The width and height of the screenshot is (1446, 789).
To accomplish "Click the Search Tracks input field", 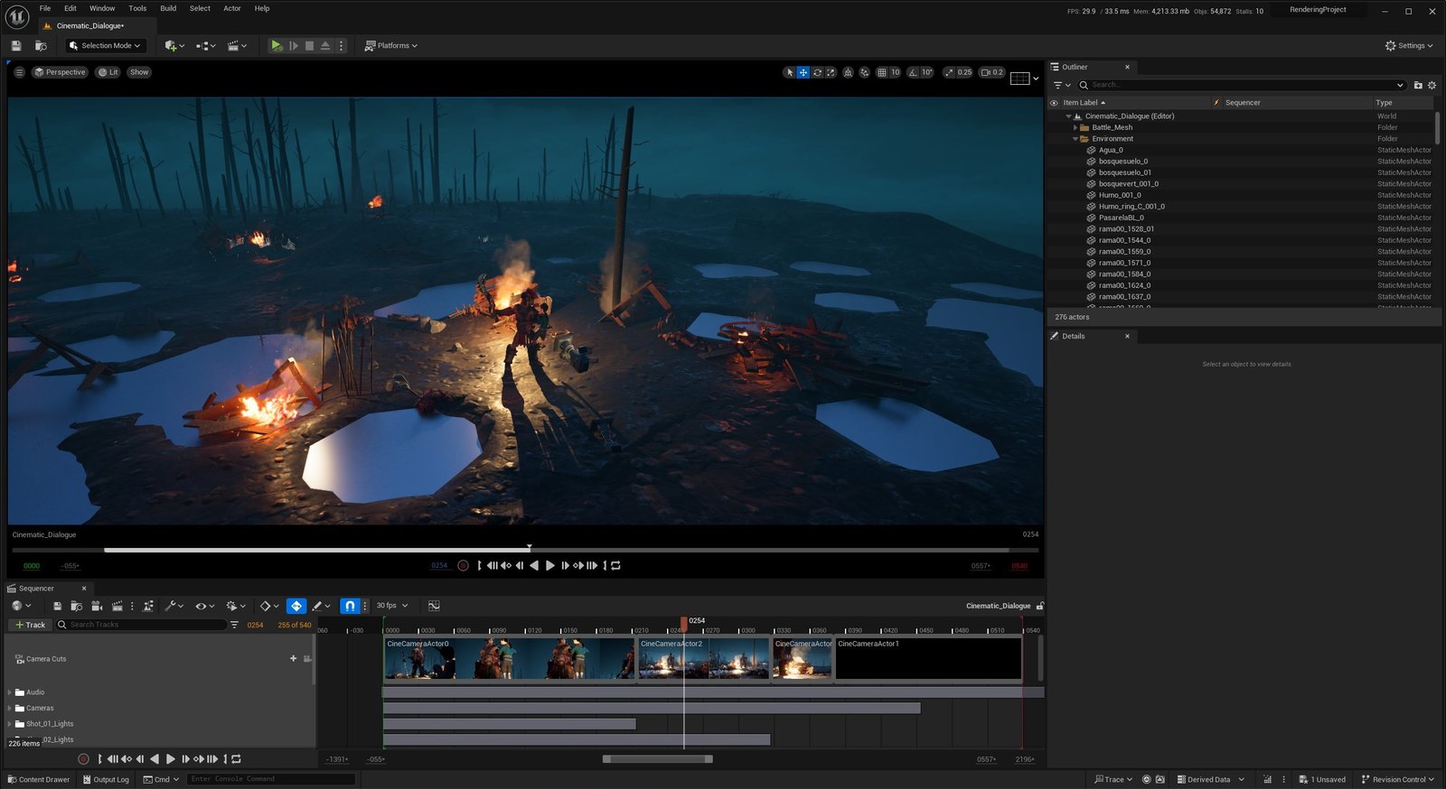I will click(141, 625).
